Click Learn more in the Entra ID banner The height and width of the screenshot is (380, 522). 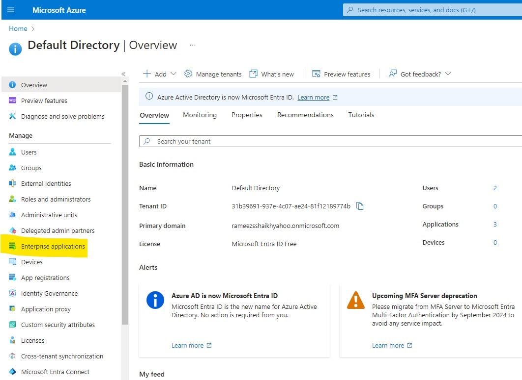click(313, 97)
